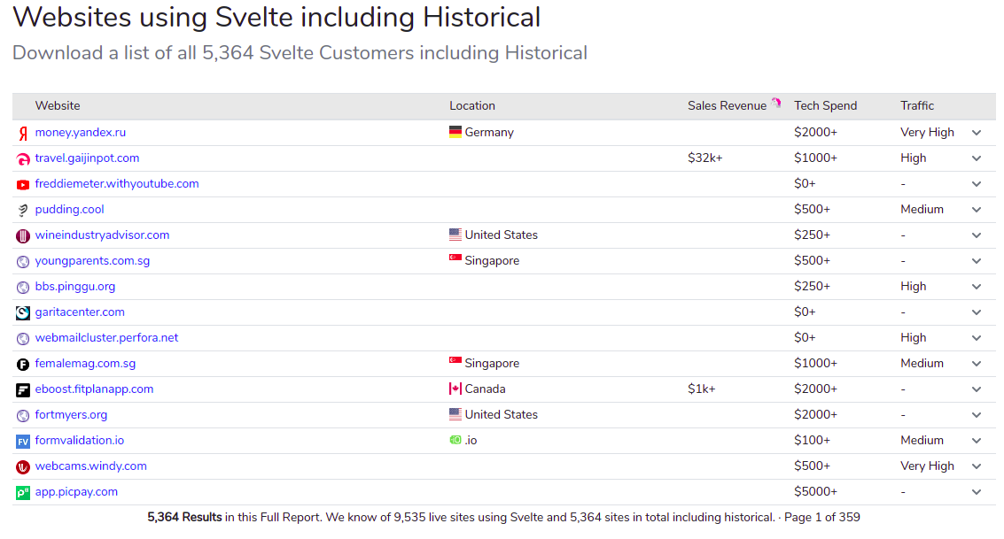Click the eboost.fitplanapp.com favicon
This screenshot has height=539, width=1004.
click(x=23, y=390)
